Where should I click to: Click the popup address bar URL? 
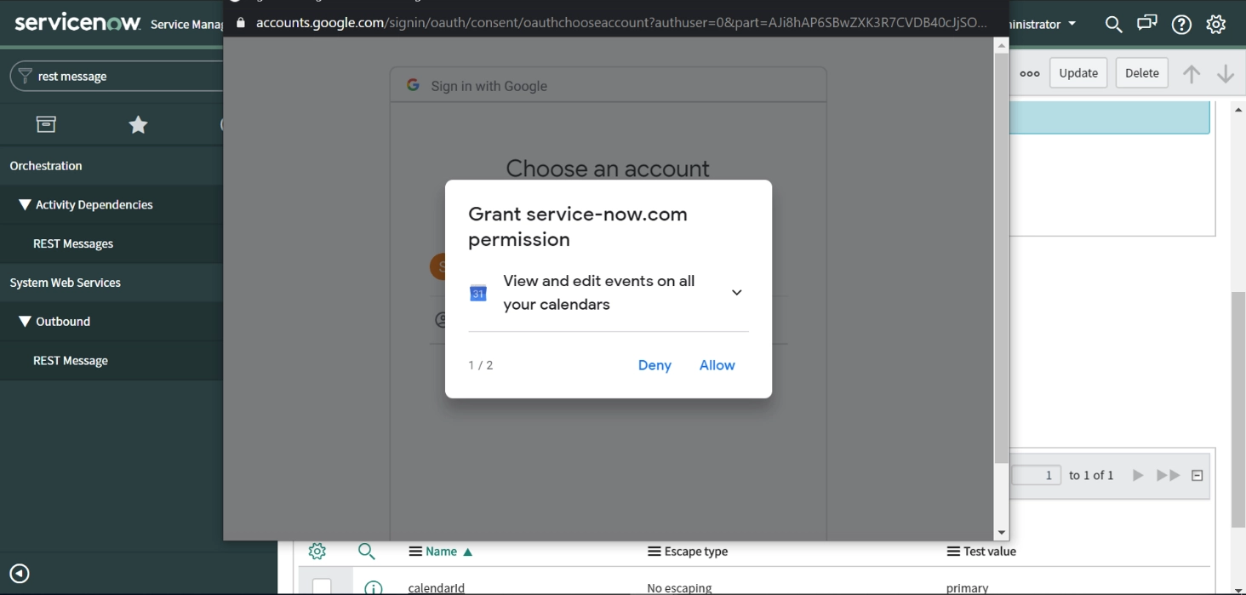(622, 23)
